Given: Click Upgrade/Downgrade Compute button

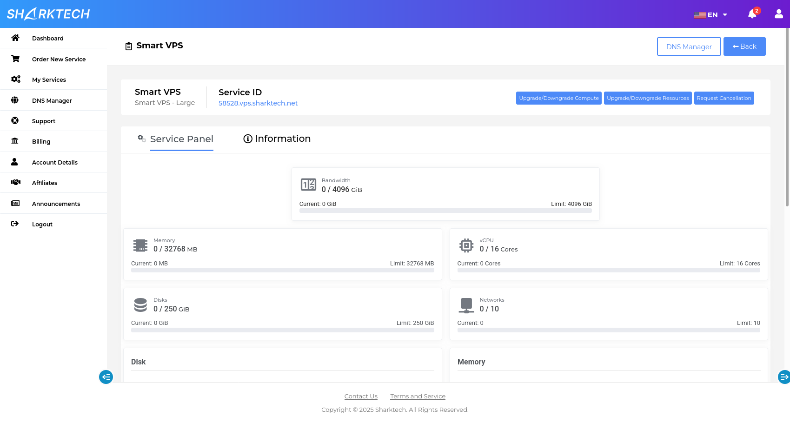Looking at the screenshot, I should [x=559, y=98].
